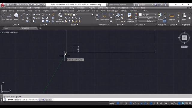Click the [-][Top][2D Wireframe] viewport label
Image resolution: width=192 pixels, height=108 pixels.
(x=9, y=32)
